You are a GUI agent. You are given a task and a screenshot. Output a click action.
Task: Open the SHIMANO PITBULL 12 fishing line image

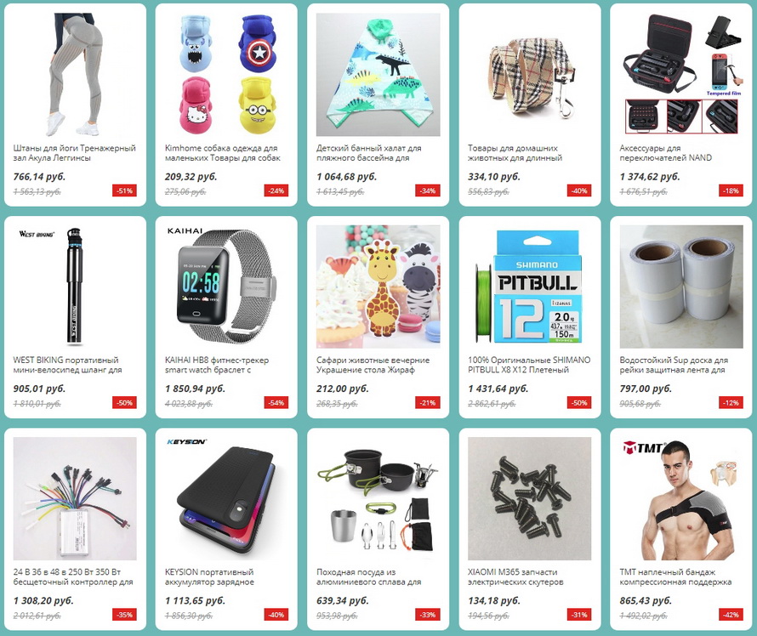[x=530, y=287]
